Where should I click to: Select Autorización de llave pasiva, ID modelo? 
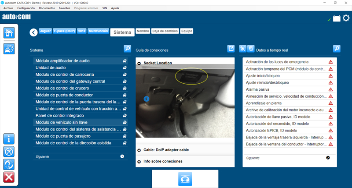[x=290, y=117]
